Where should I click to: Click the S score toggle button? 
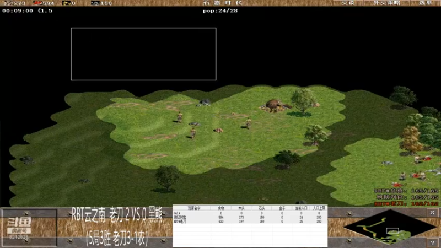[433, 213]
